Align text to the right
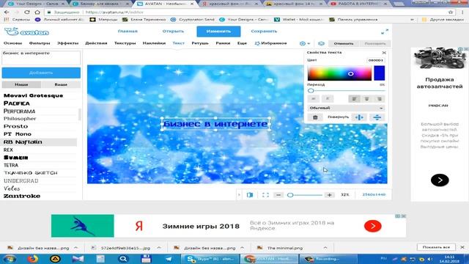 pos(379,99)
